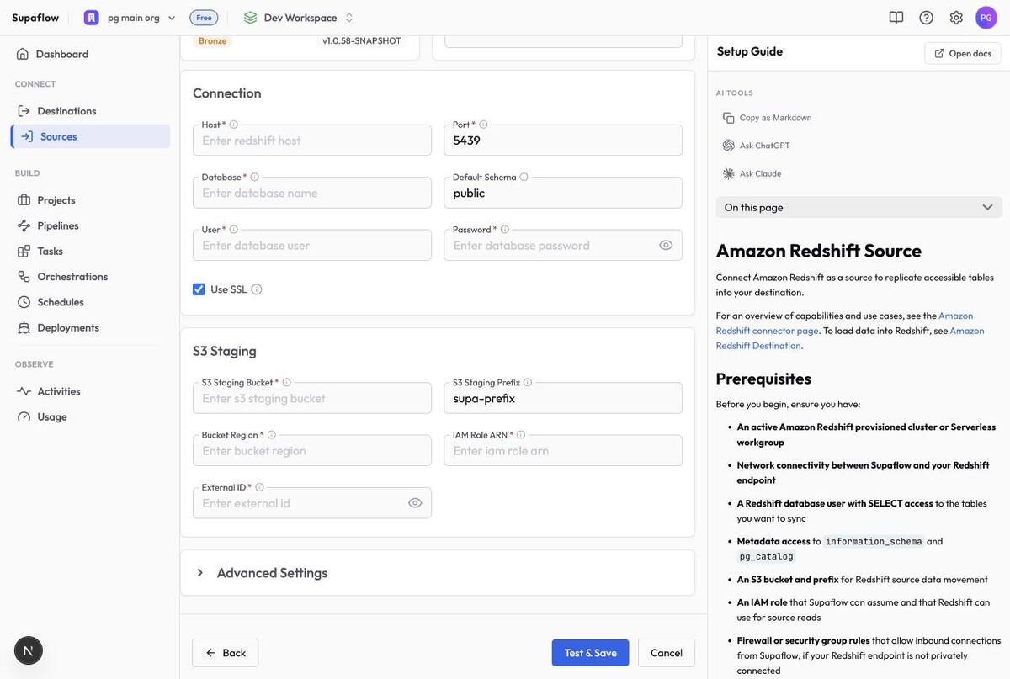
Task: Click the help question mark icon
Action: [x=926, y=17]
